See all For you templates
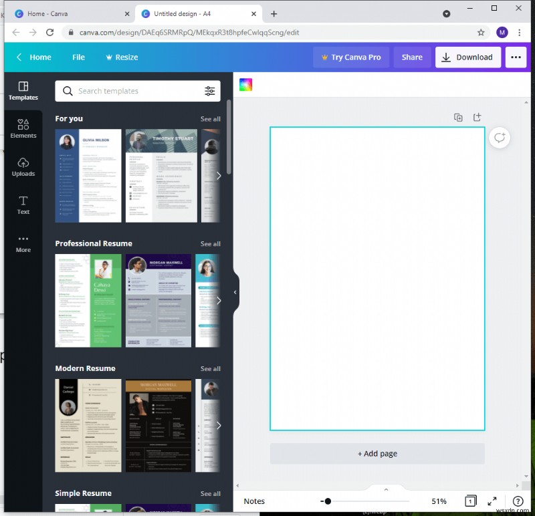The image size is (535, 516). 210,119
